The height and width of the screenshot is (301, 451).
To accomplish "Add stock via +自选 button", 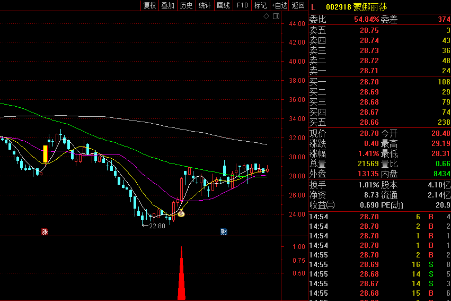I will click(x=279, y=5).
